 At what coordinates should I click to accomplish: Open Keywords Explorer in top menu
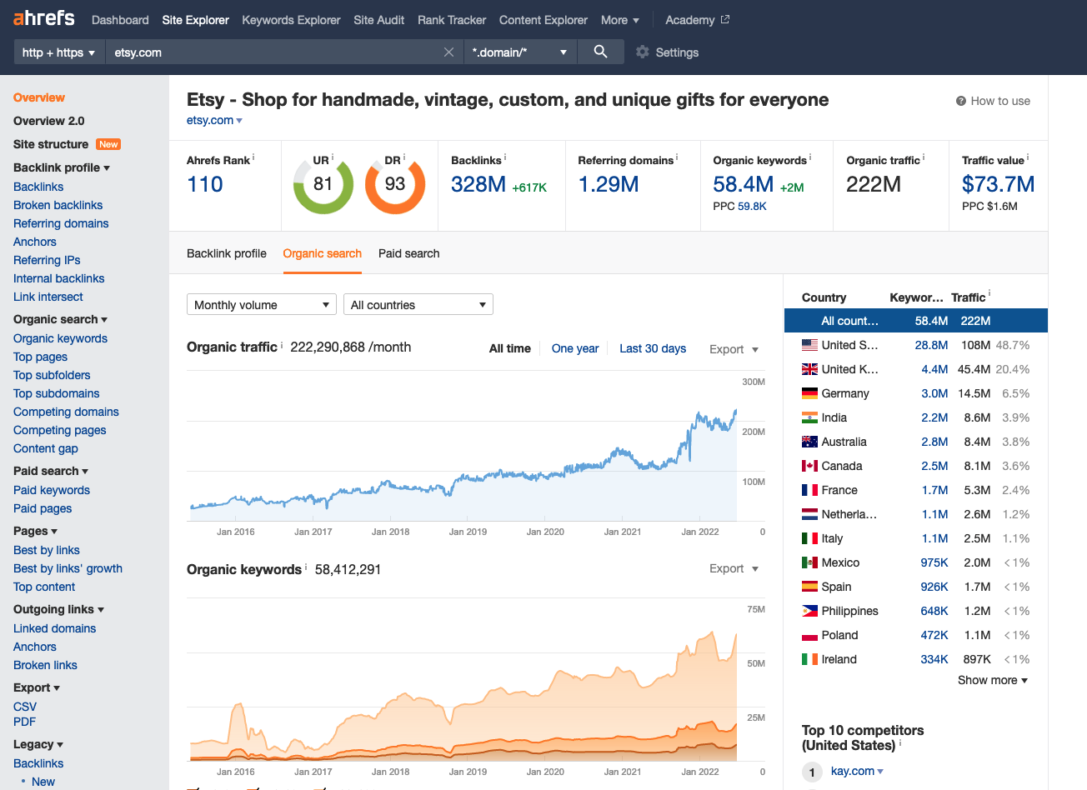click(291, 20)
